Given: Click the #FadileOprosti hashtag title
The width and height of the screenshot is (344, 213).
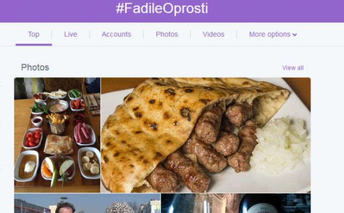Looking at the screenshot, I should tap(162, 8).
